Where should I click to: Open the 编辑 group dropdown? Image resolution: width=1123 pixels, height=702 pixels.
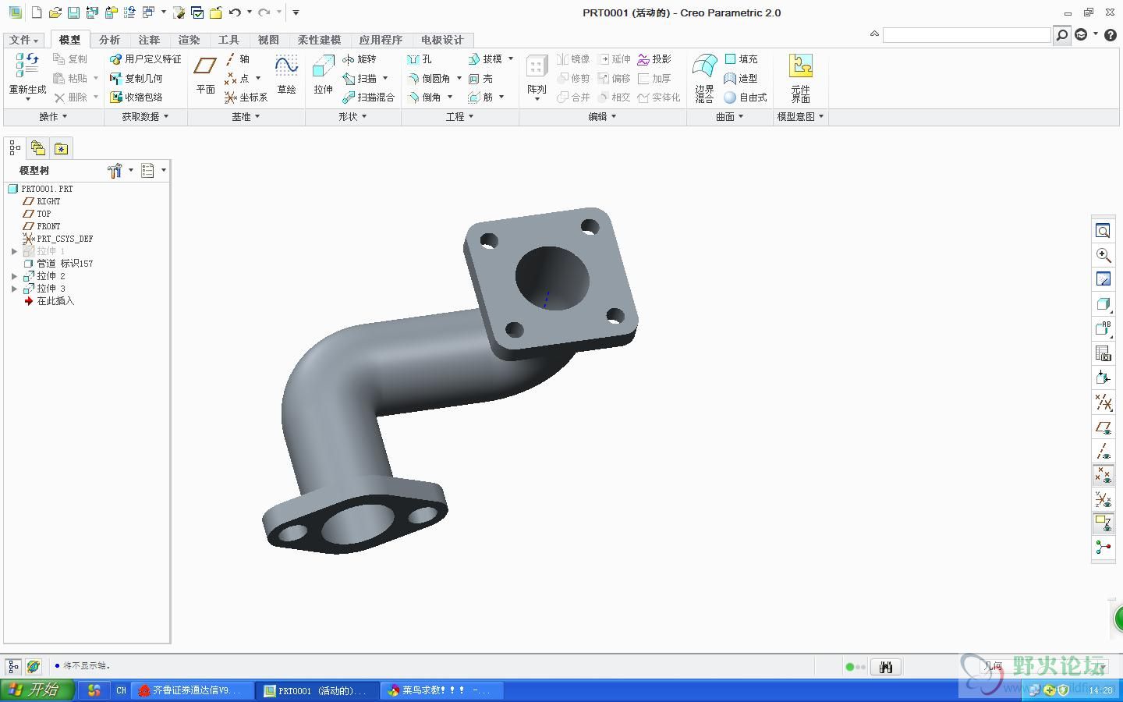602,116
